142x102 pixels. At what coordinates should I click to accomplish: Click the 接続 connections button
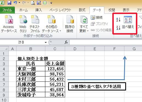click(x=97, y=17)
